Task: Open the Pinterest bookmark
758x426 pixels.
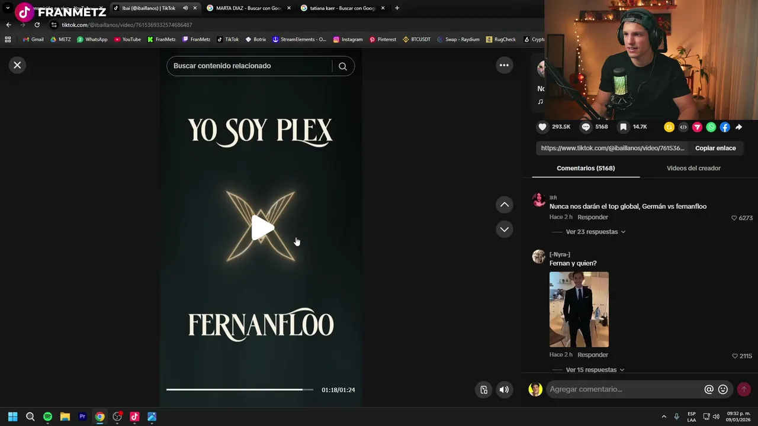Action: [x=383, y=40]
